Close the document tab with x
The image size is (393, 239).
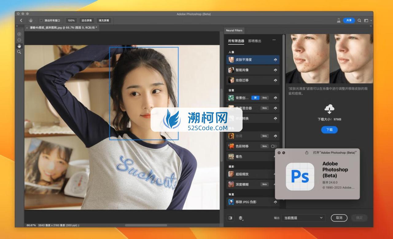pyautogui.click(x=27, y=28)
